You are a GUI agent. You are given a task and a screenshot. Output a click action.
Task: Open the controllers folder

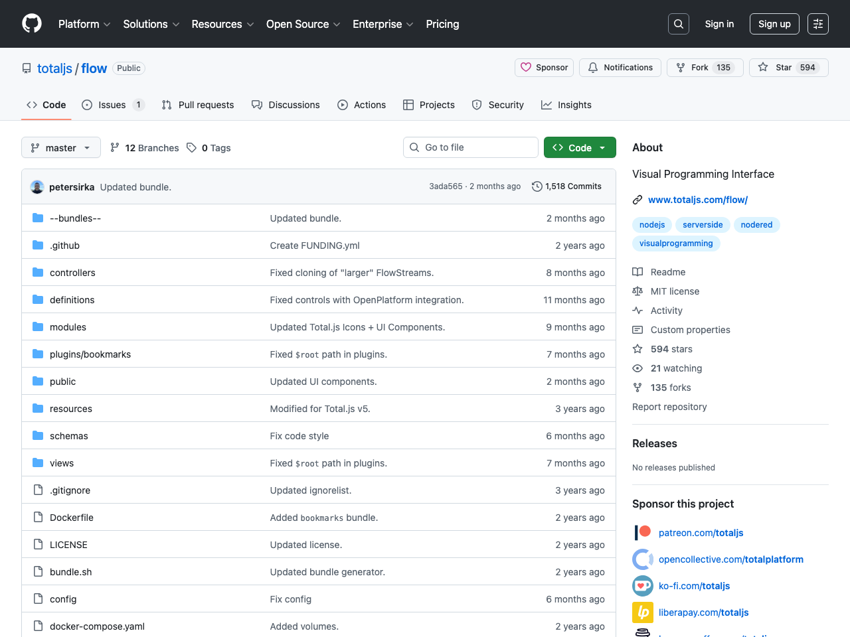point(72,273)
